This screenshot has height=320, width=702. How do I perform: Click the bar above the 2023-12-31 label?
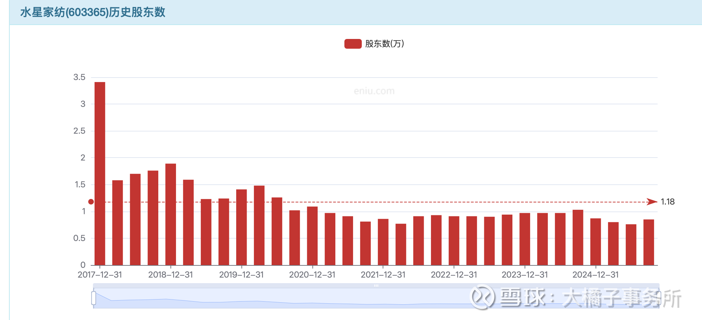coord(525,239)
